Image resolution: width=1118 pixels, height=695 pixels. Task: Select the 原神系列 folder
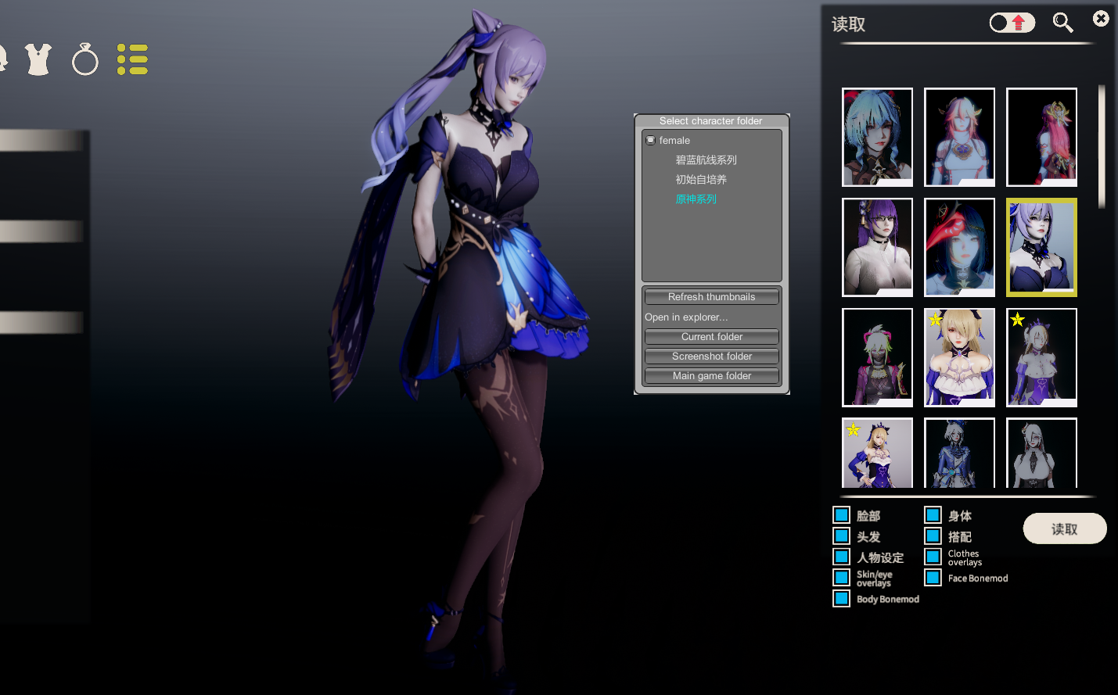pos(696,199)
